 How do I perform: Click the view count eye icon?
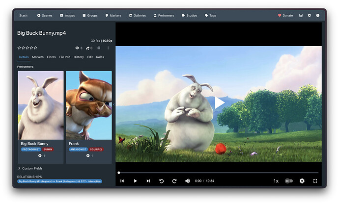[x=77, y=48]
